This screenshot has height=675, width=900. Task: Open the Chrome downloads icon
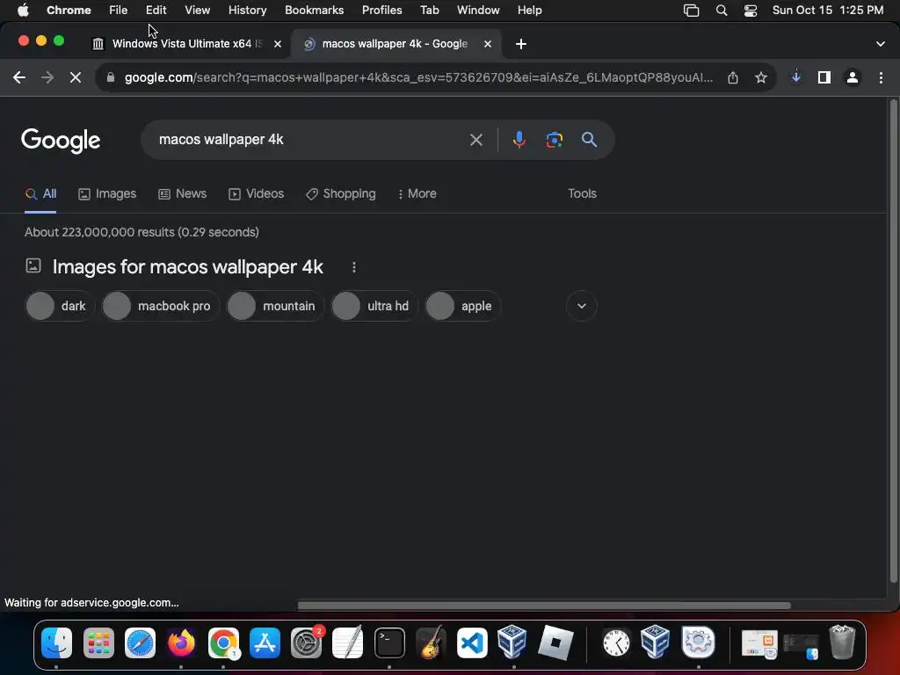click(x=796, y=77)
